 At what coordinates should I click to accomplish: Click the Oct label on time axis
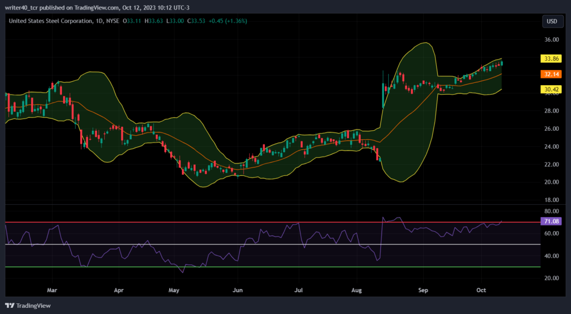[481, 291]
